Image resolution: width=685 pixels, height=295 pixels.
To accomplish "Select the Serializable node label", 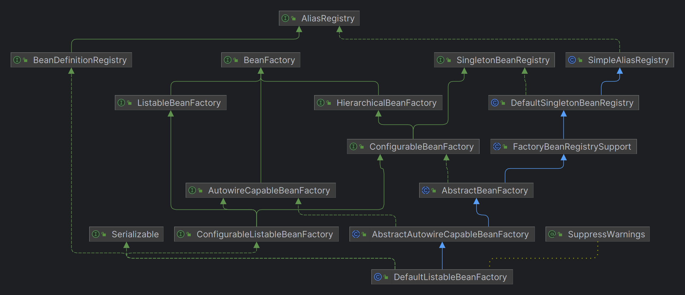I will pos(135,234).
